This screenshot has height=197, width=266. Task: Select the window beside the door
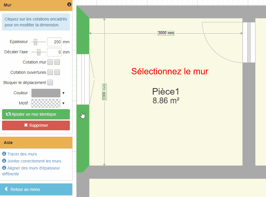(249, 42)
